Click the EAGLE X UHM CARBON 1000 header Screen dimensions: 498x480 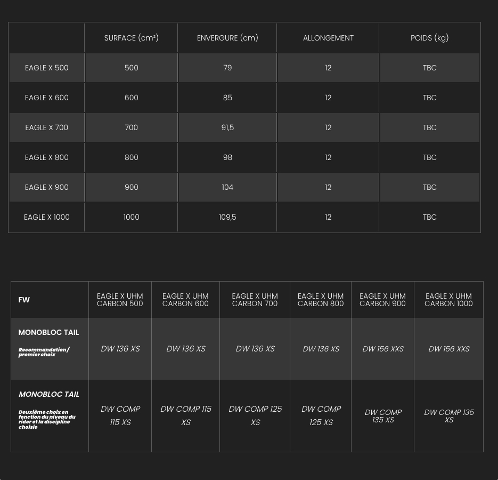point(448,300)
